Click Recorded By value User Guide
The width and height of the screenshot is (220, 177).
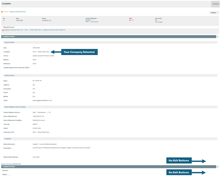[x=159, y=22]
